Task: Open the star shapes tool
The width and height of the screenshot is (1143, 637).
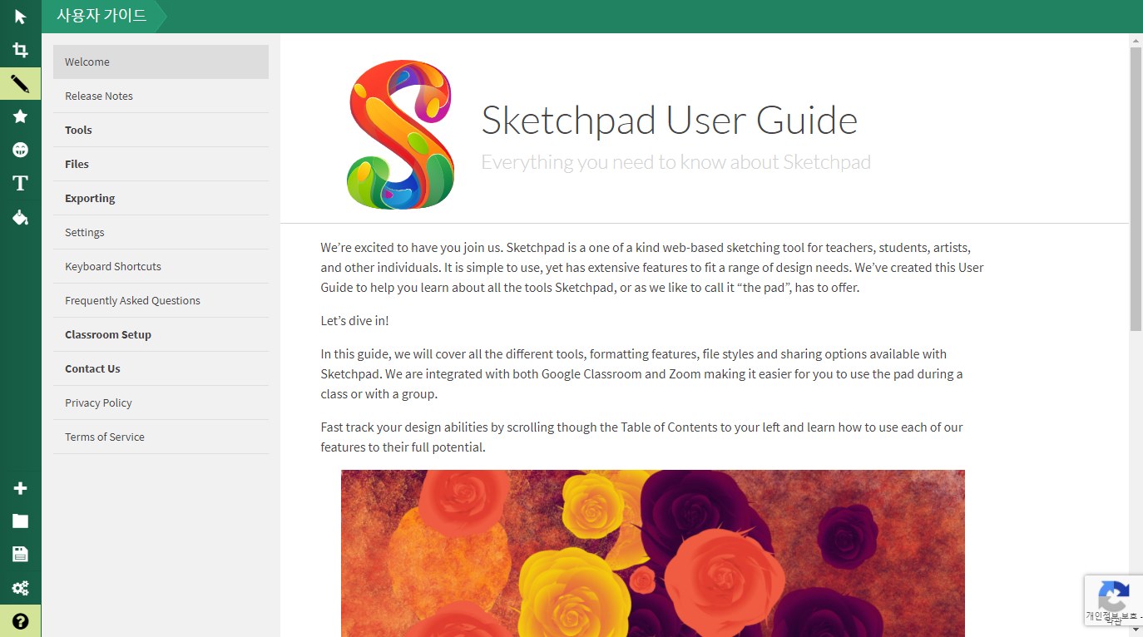Action: coord(20,116)
